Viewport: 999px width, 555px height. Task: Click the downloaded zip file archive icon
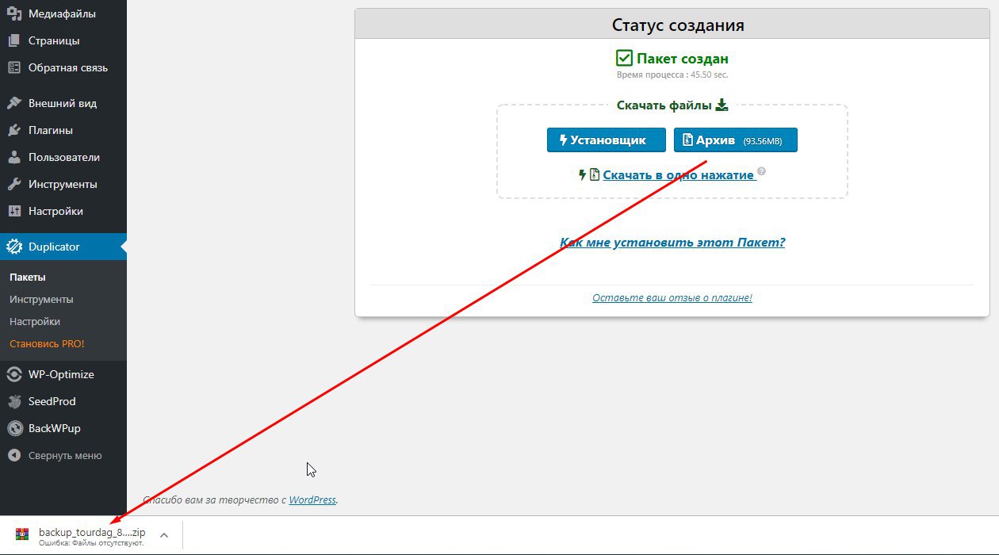22,535
